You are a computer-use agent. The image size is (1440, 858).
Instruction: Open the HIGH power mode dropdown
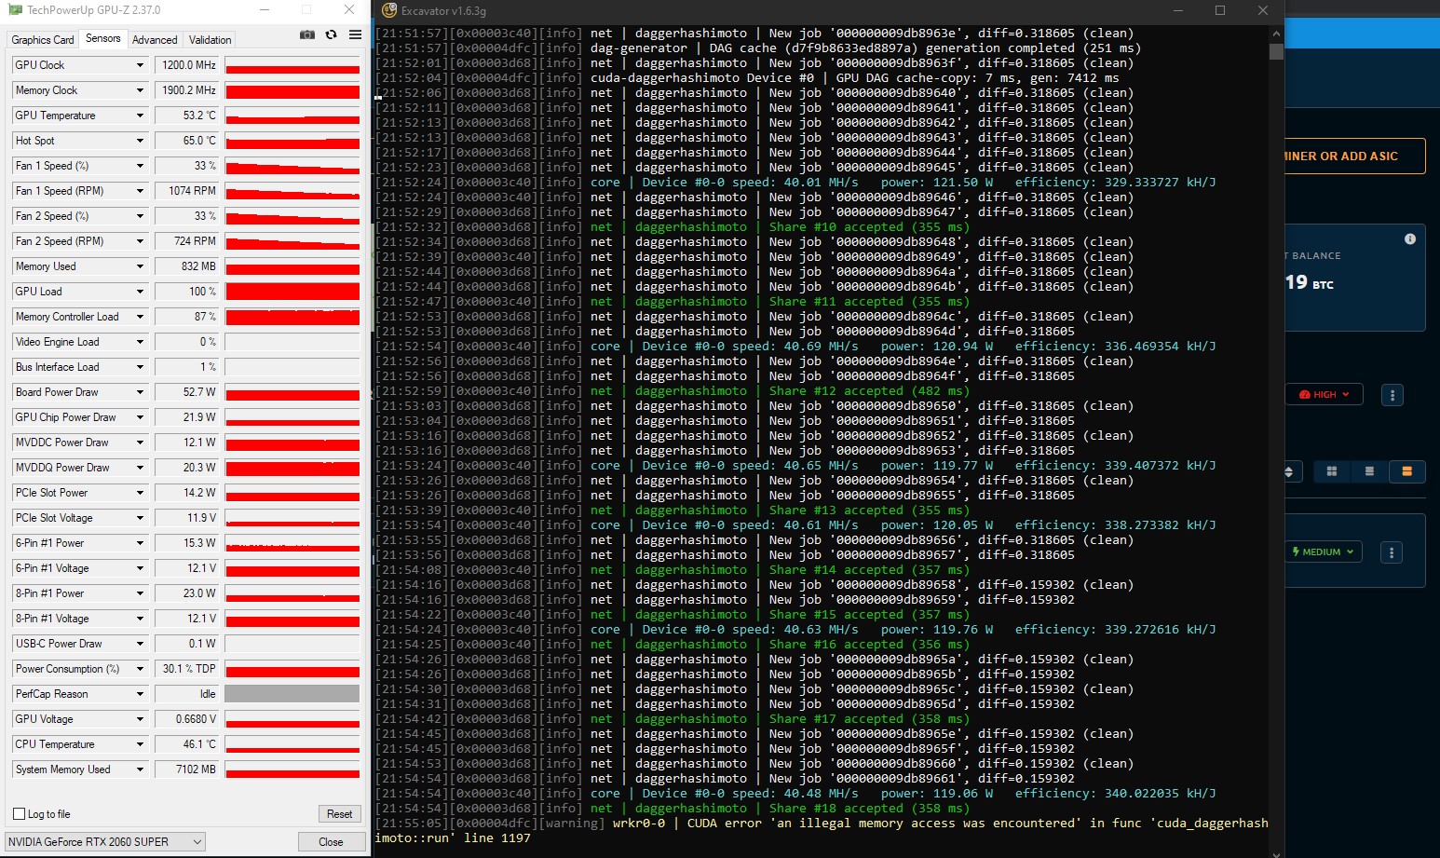pyautogui.click(x=1324, y=394)
